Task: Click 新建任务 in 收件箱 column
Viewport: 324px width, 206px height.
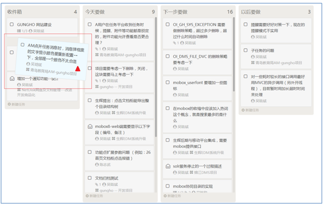Action: coord(16,104)
